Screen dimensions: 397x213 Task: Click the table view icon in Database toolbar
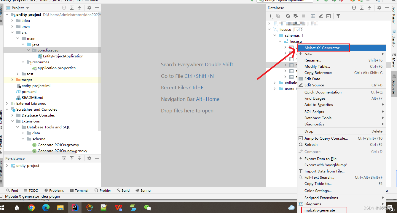tap(313, 16)
